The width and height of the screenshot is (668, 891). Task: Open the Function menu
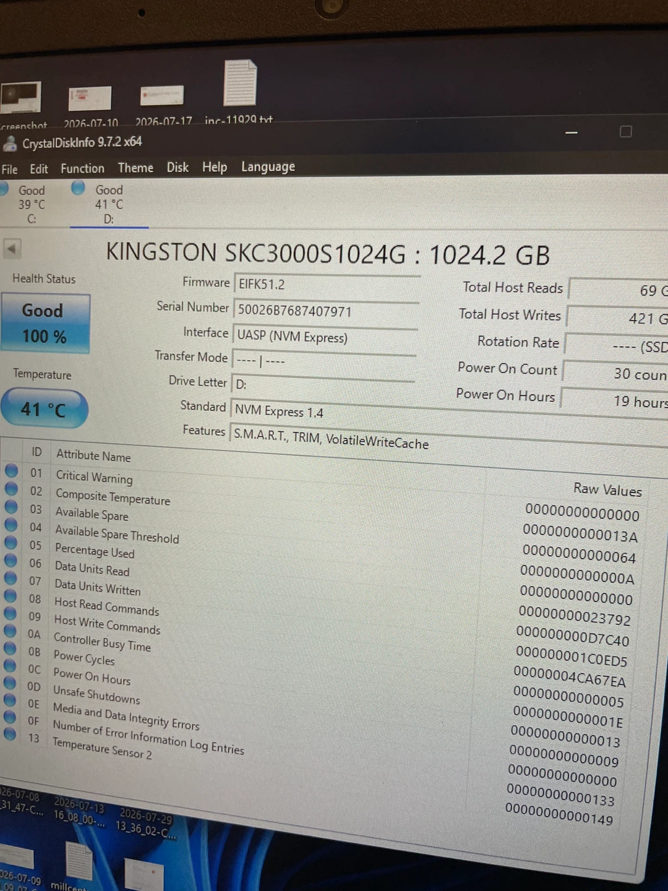coord(82,168)
